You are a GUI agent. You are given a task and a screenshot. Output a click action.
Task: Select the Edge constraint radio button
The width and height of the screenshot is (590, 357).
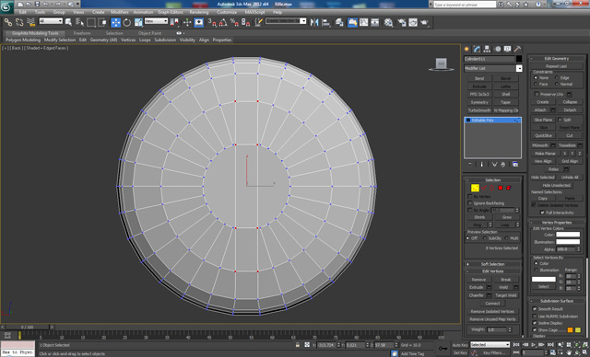pos(557,77)
